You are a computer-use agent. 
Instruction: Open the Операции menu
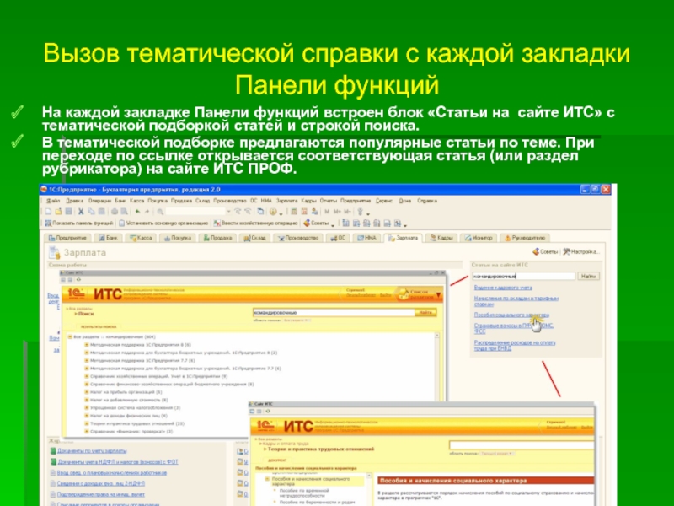coord(99,201)
